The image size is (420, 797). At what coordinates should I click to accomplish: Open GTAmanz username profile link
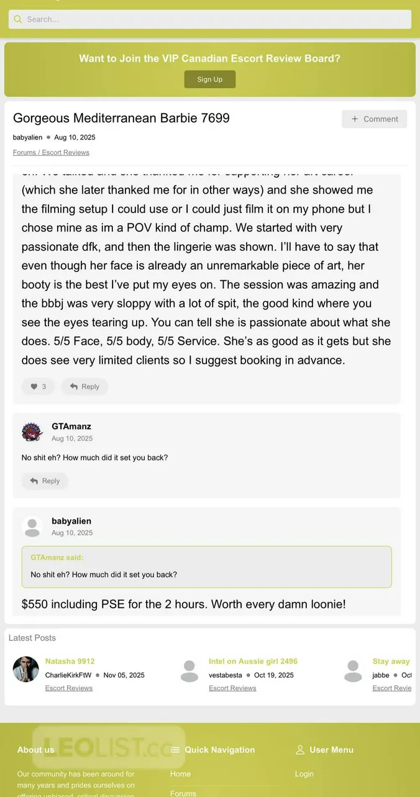click(x=71, y=427)
